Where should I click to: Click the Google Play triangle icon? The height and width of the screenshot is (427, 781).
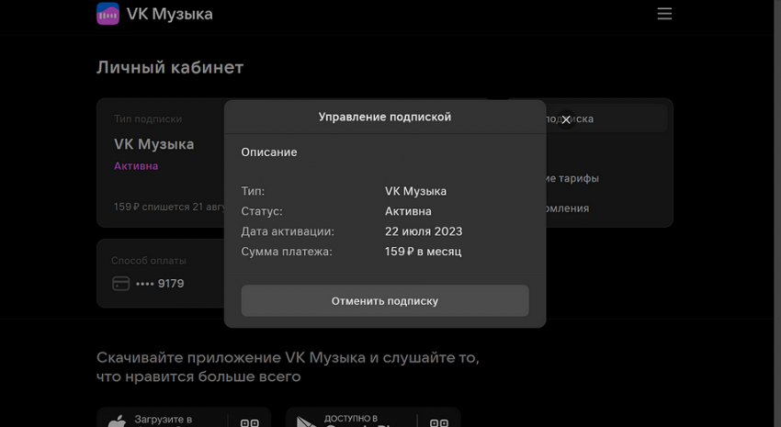point(305,421)
